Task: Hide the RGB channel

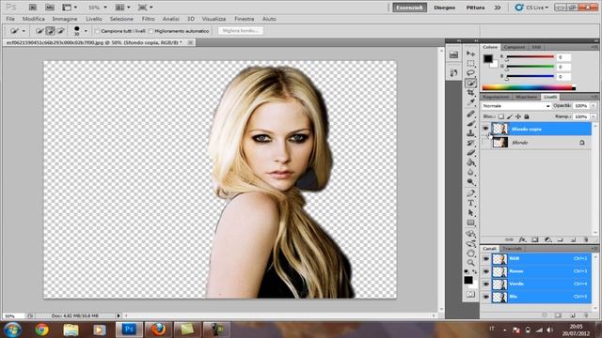Action: (486, 259)
